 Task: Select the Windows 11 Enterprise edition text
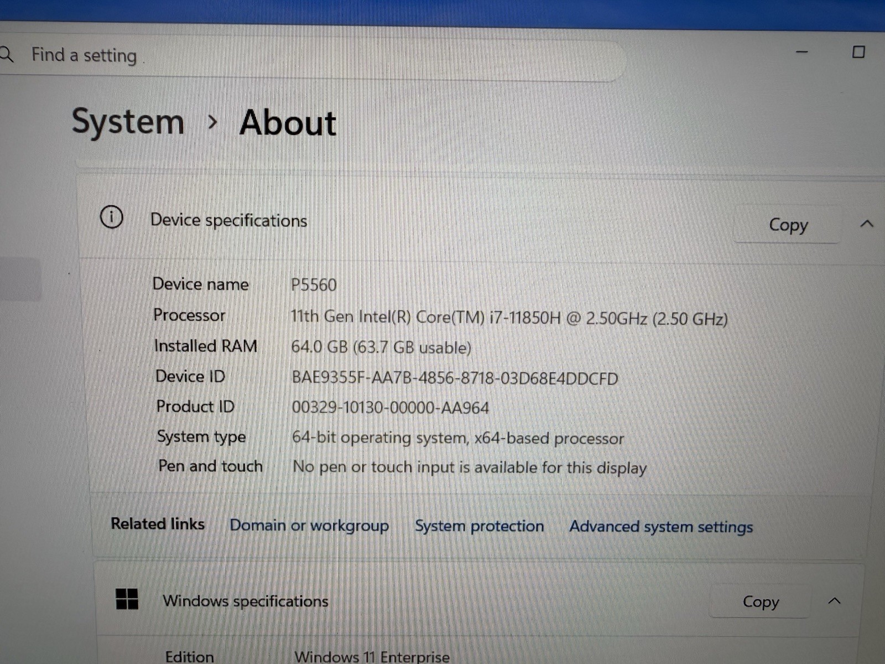pyautogui.click(x=372, y=657)
